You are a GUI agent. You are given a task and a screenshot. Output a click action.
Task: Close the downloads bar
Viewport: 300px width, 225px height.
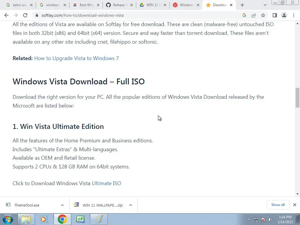[295, 205]
